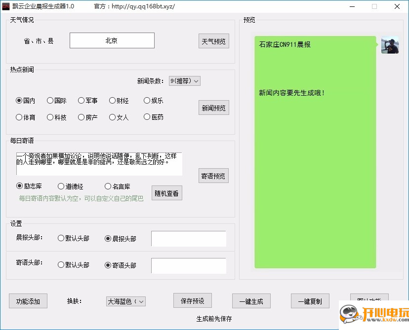Click the official URL in title bar
This screenshot has width=409, height=330.
point(143,6)
